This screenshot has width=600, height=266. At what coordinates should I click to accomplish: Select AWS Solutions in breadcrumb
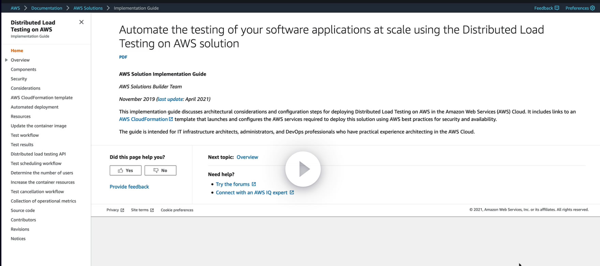(88, 8)
